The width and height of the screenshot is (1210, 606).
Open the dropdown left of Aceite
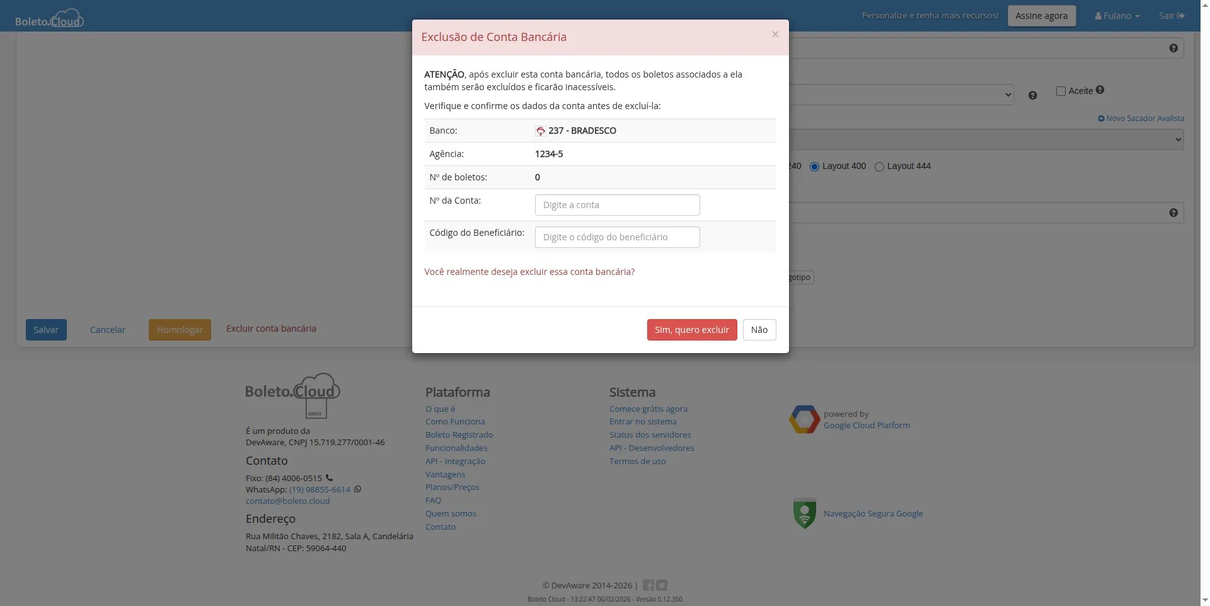click(x=901, y=95)
